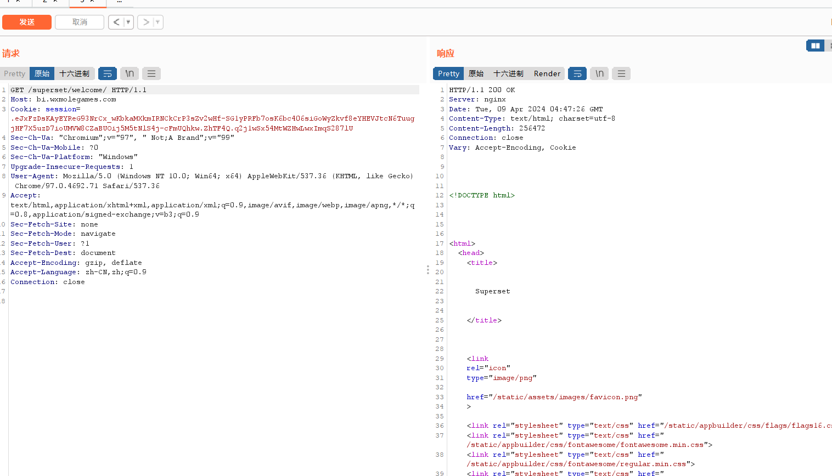Click Host header bi.wxmolegames.com
832x476 pixels.
[64, 99]
